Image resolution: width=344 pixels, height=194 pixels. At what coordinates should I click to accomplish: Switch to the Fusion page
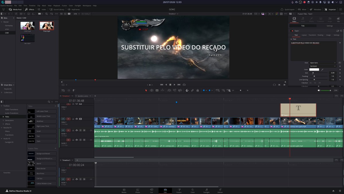pos(179,191)
